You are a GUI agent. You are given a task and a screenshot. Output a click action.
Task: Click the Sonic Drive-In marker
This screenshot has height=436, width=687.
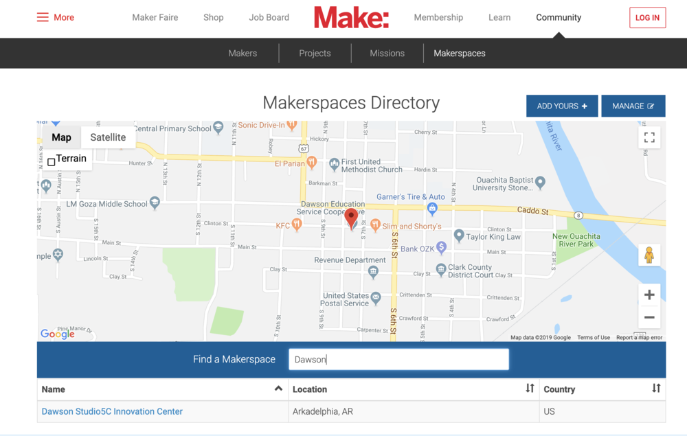pos(291,125)
